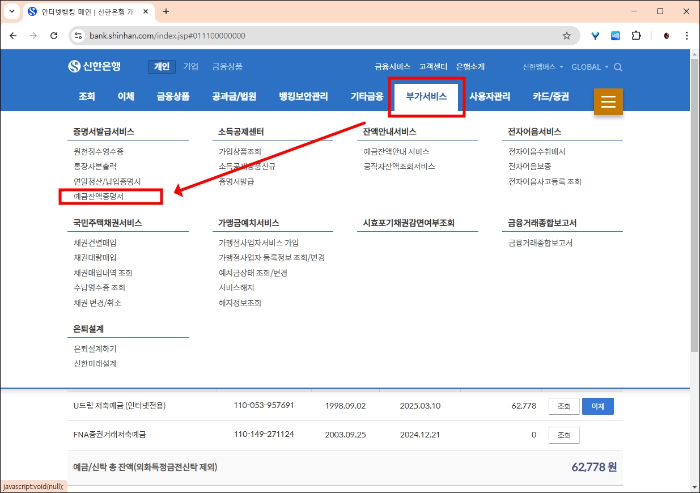Click the Shinhan Bank logo
700x493 pixels.
tap(95, 66)
